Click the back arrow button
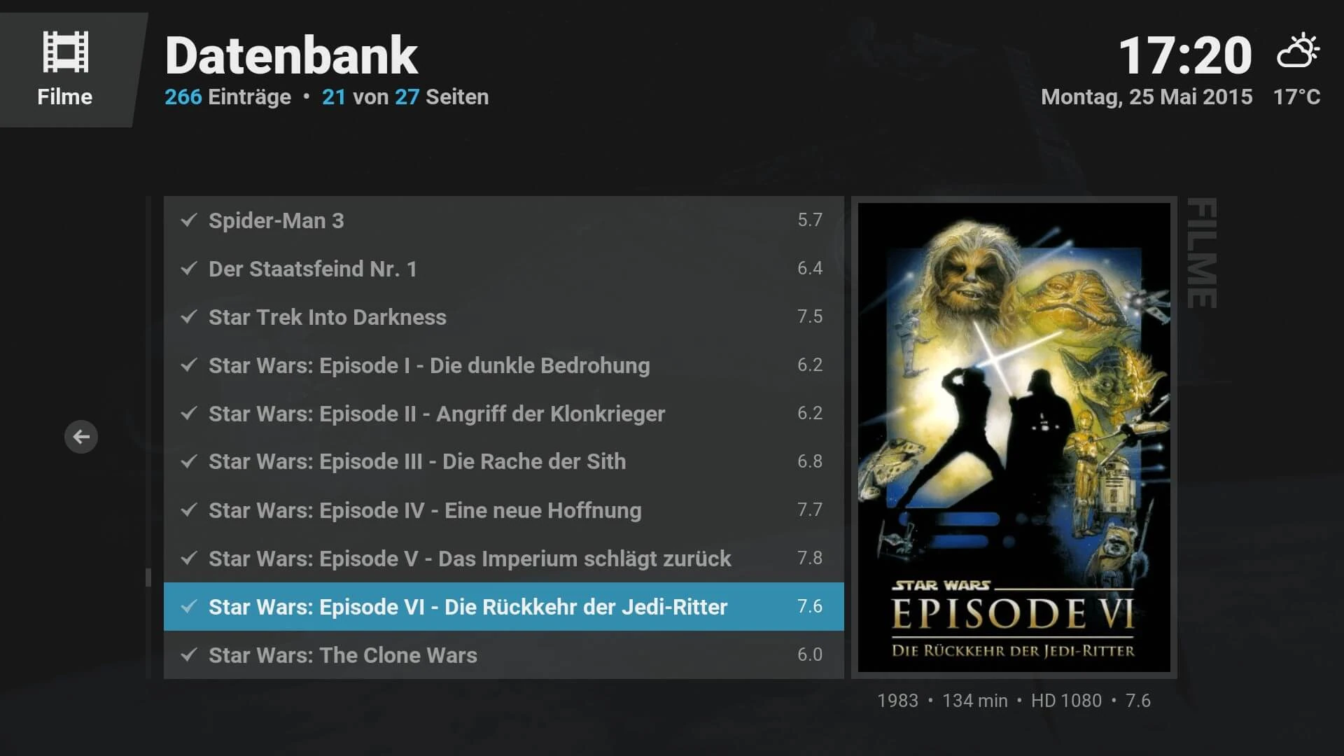 [x=81, y=437]
